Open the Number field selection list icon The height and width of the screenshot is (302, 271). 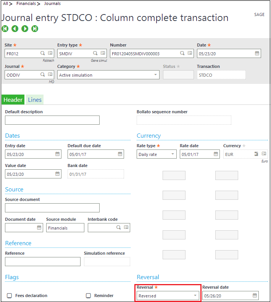190,53
